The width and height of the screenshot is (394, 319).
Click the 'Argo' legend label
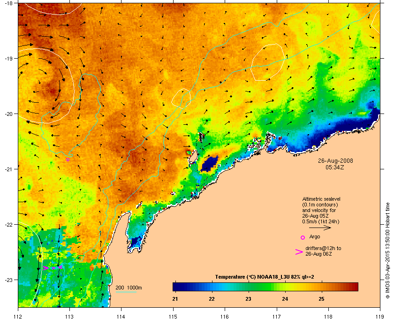(315, 236)
